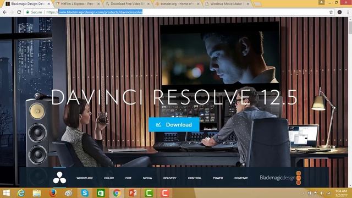This screenshot has height=198, width=352.
Task: Select the Blackmagic Design tab
Action: pyautogui.click(x=28, y=4)
